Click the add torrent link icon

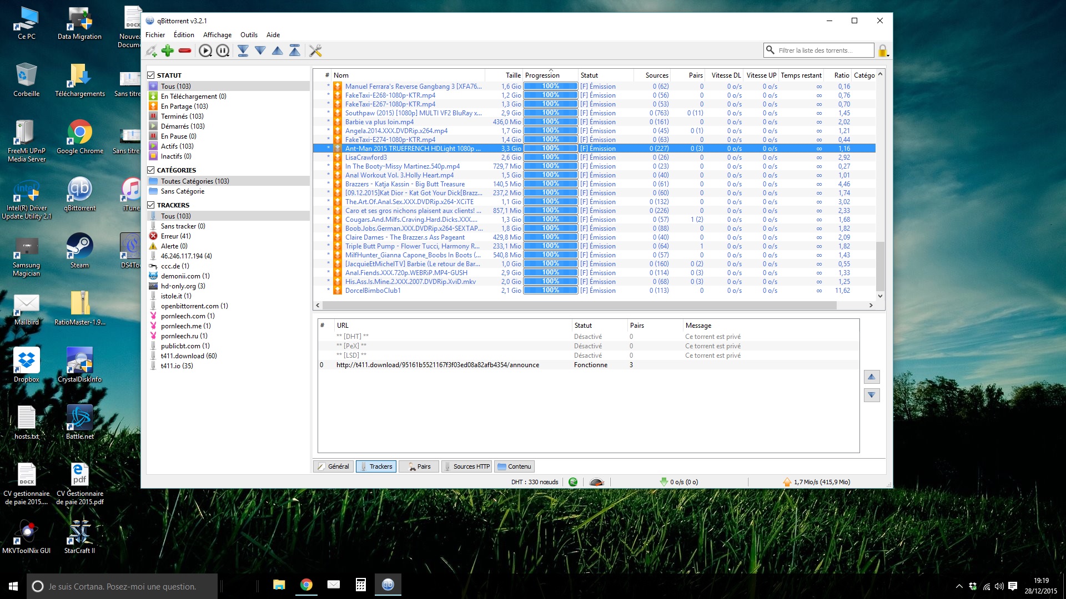pos(152,51)
